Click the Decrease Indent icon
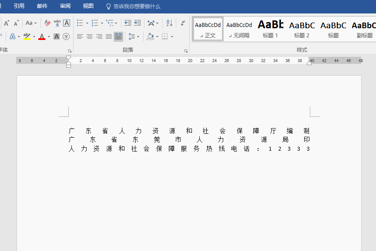 click(x=128, y=23)
